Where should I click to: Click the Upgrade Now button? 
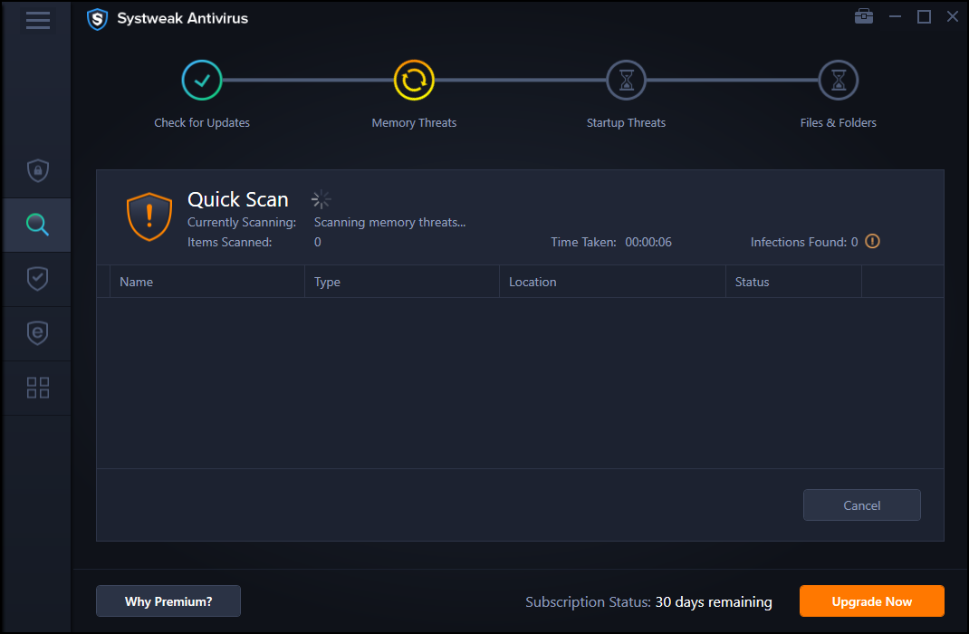[871, 600]
